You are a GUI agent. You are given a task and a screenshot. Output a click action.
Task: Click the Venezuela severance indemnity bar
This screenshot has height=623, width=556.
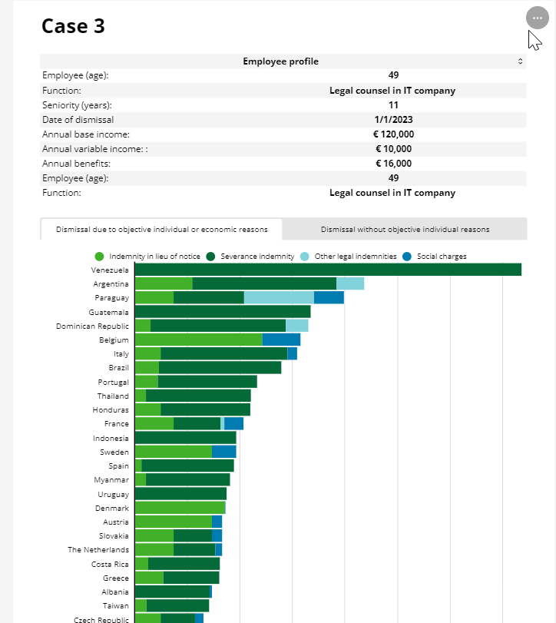point(328,270)
